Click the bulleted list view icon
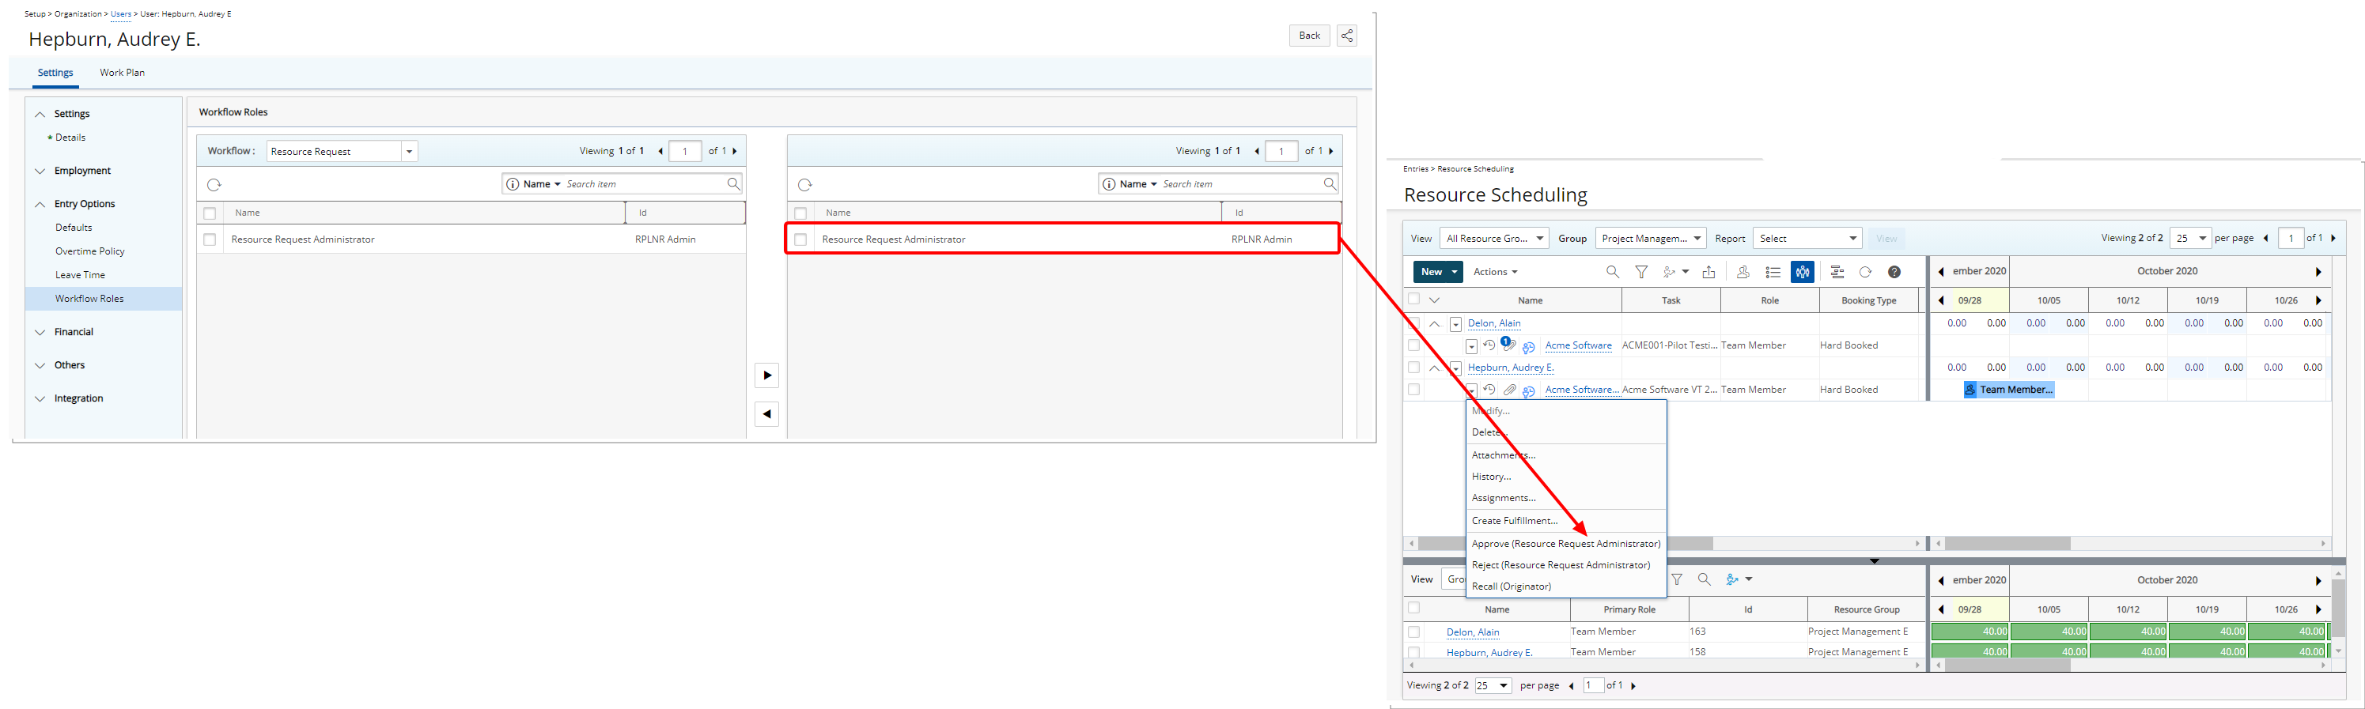This screenshot has width=2365, height=709. click(x=1773, y=271)
